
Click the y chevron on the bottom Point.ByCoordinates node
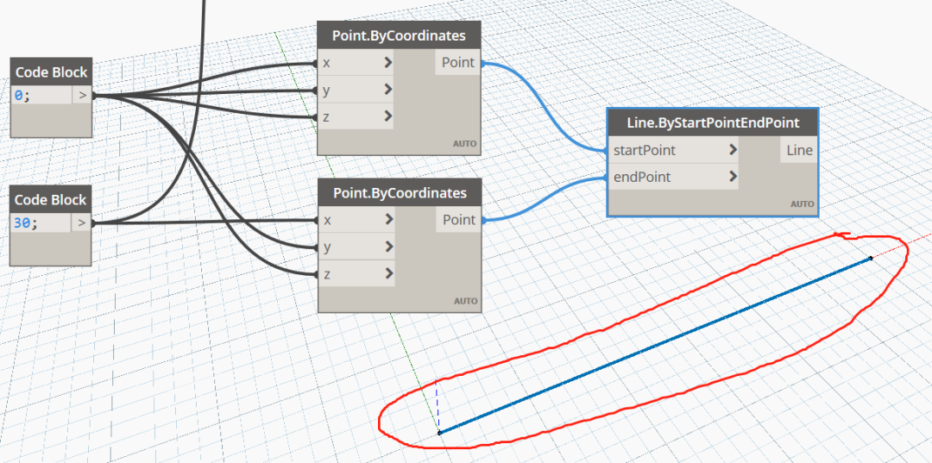click(x=388, y=247)
